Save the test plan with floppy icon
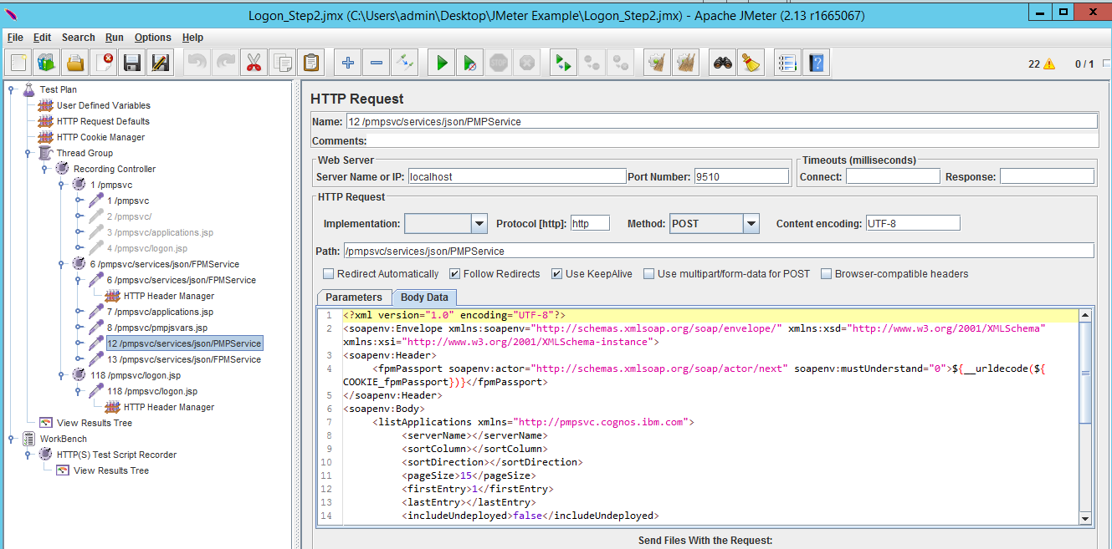The height and width of the screenshot is (549, 1112). pos(132,62)
